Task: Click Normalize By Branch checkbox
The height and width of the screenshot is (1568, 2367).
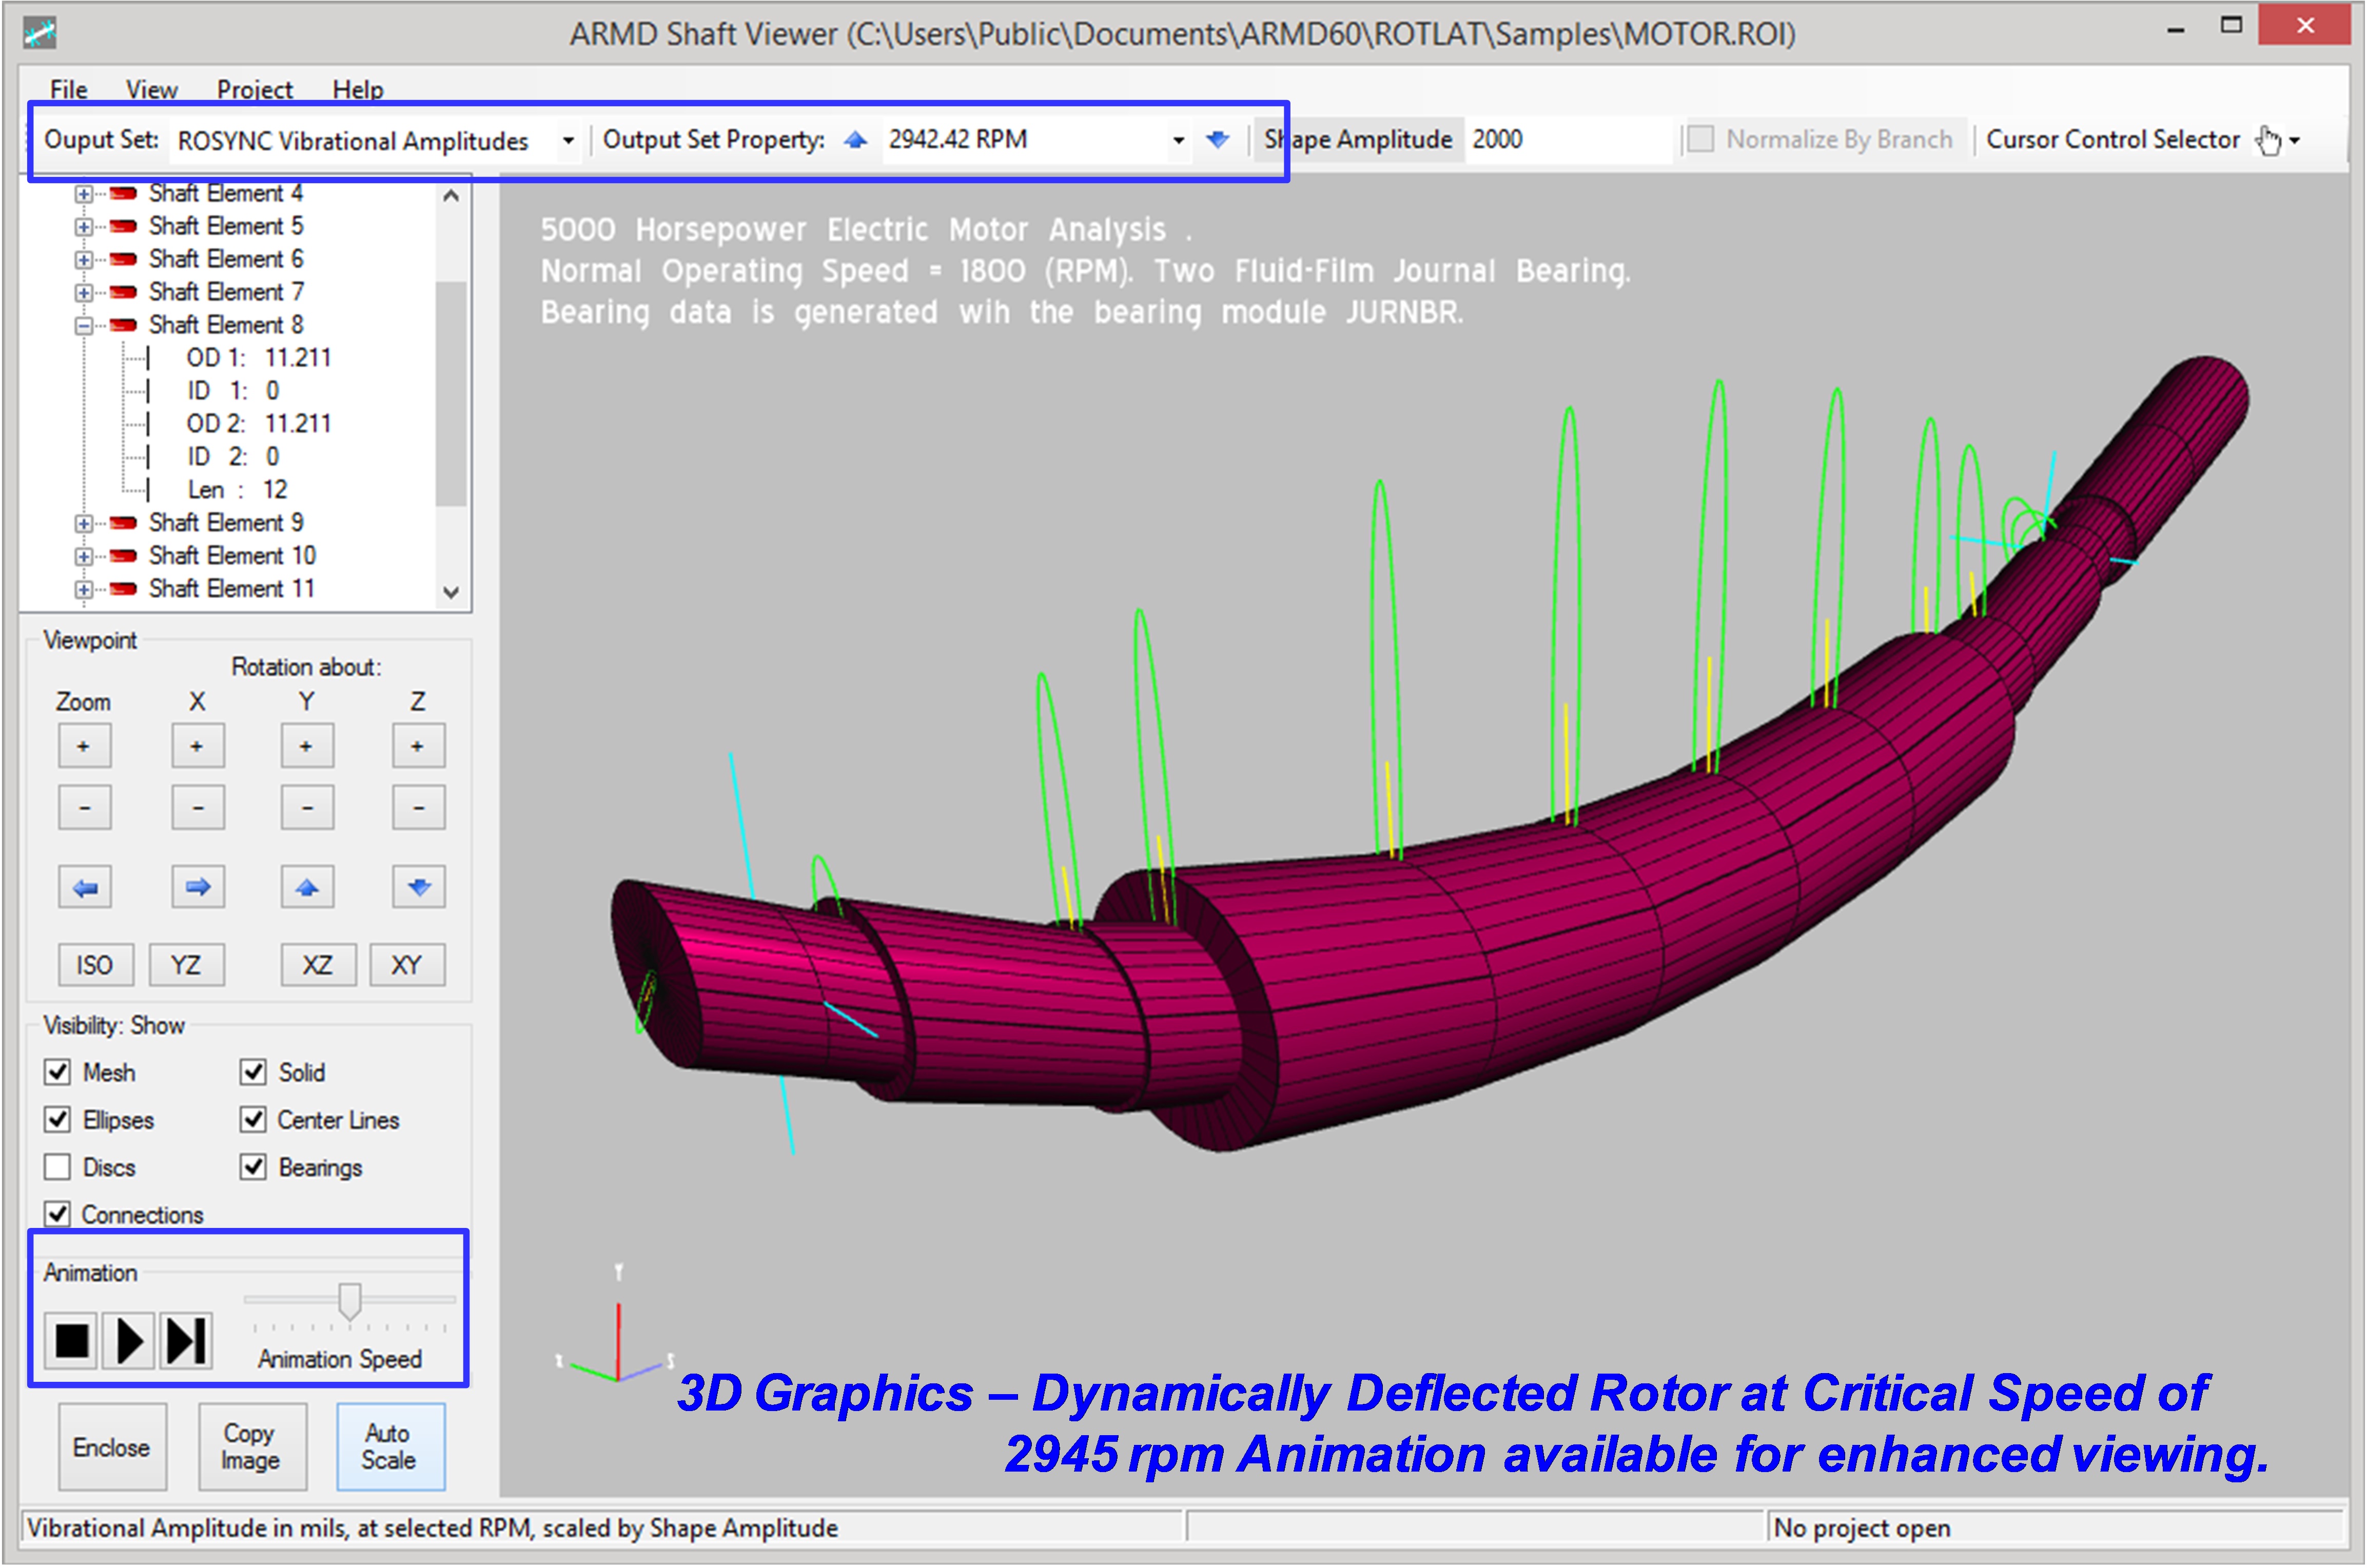Action: pyautogui.click(x=1700, y=139)
